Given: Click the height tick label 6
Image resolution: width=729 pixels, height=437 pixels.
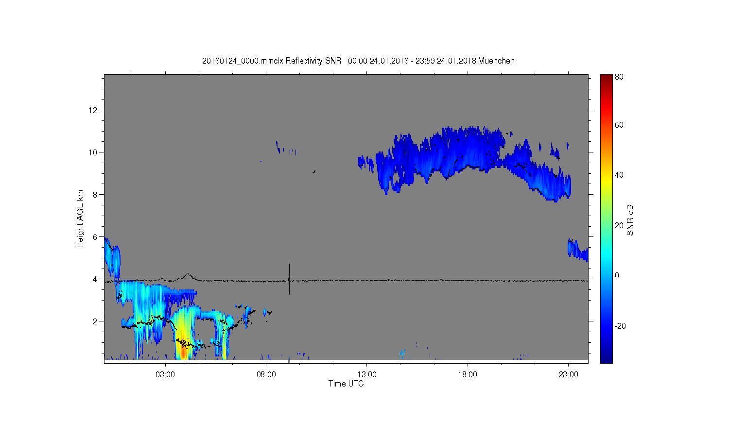Looking at the screenshot, I should click(96, 237).
